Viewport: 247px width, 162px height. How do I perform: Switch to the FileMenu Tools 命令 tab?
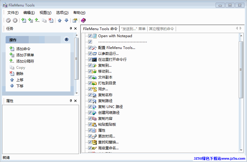(x=100, y=29)
